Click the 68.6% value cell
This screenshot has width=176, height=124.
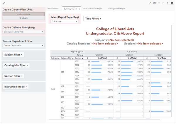pyautogui.click(x=140, y=79)
